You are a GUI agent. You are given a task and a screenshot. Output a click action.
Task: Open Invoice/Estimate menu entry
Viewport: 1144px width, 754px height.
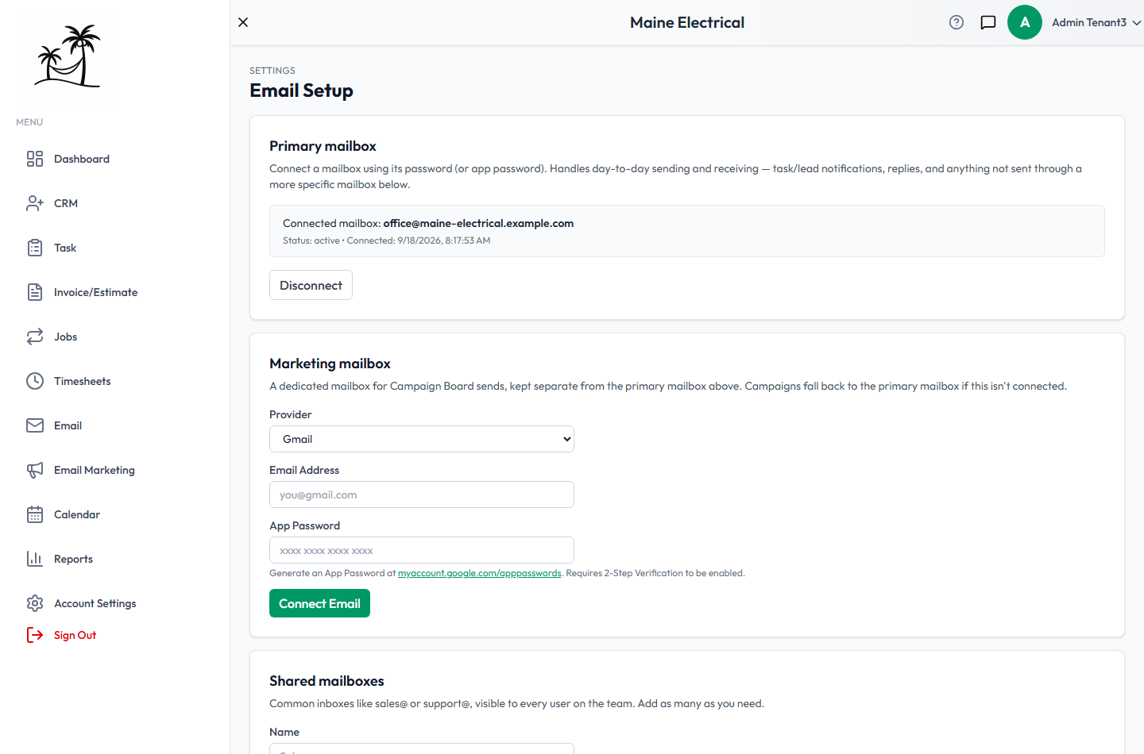coord(96,292)
